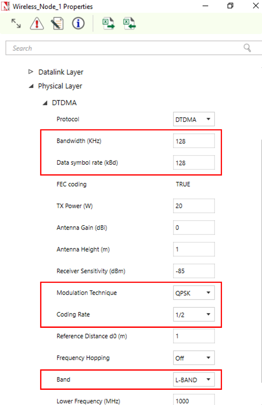Open the Modulation Technique dropdown
262x405 pixels.
193,293
